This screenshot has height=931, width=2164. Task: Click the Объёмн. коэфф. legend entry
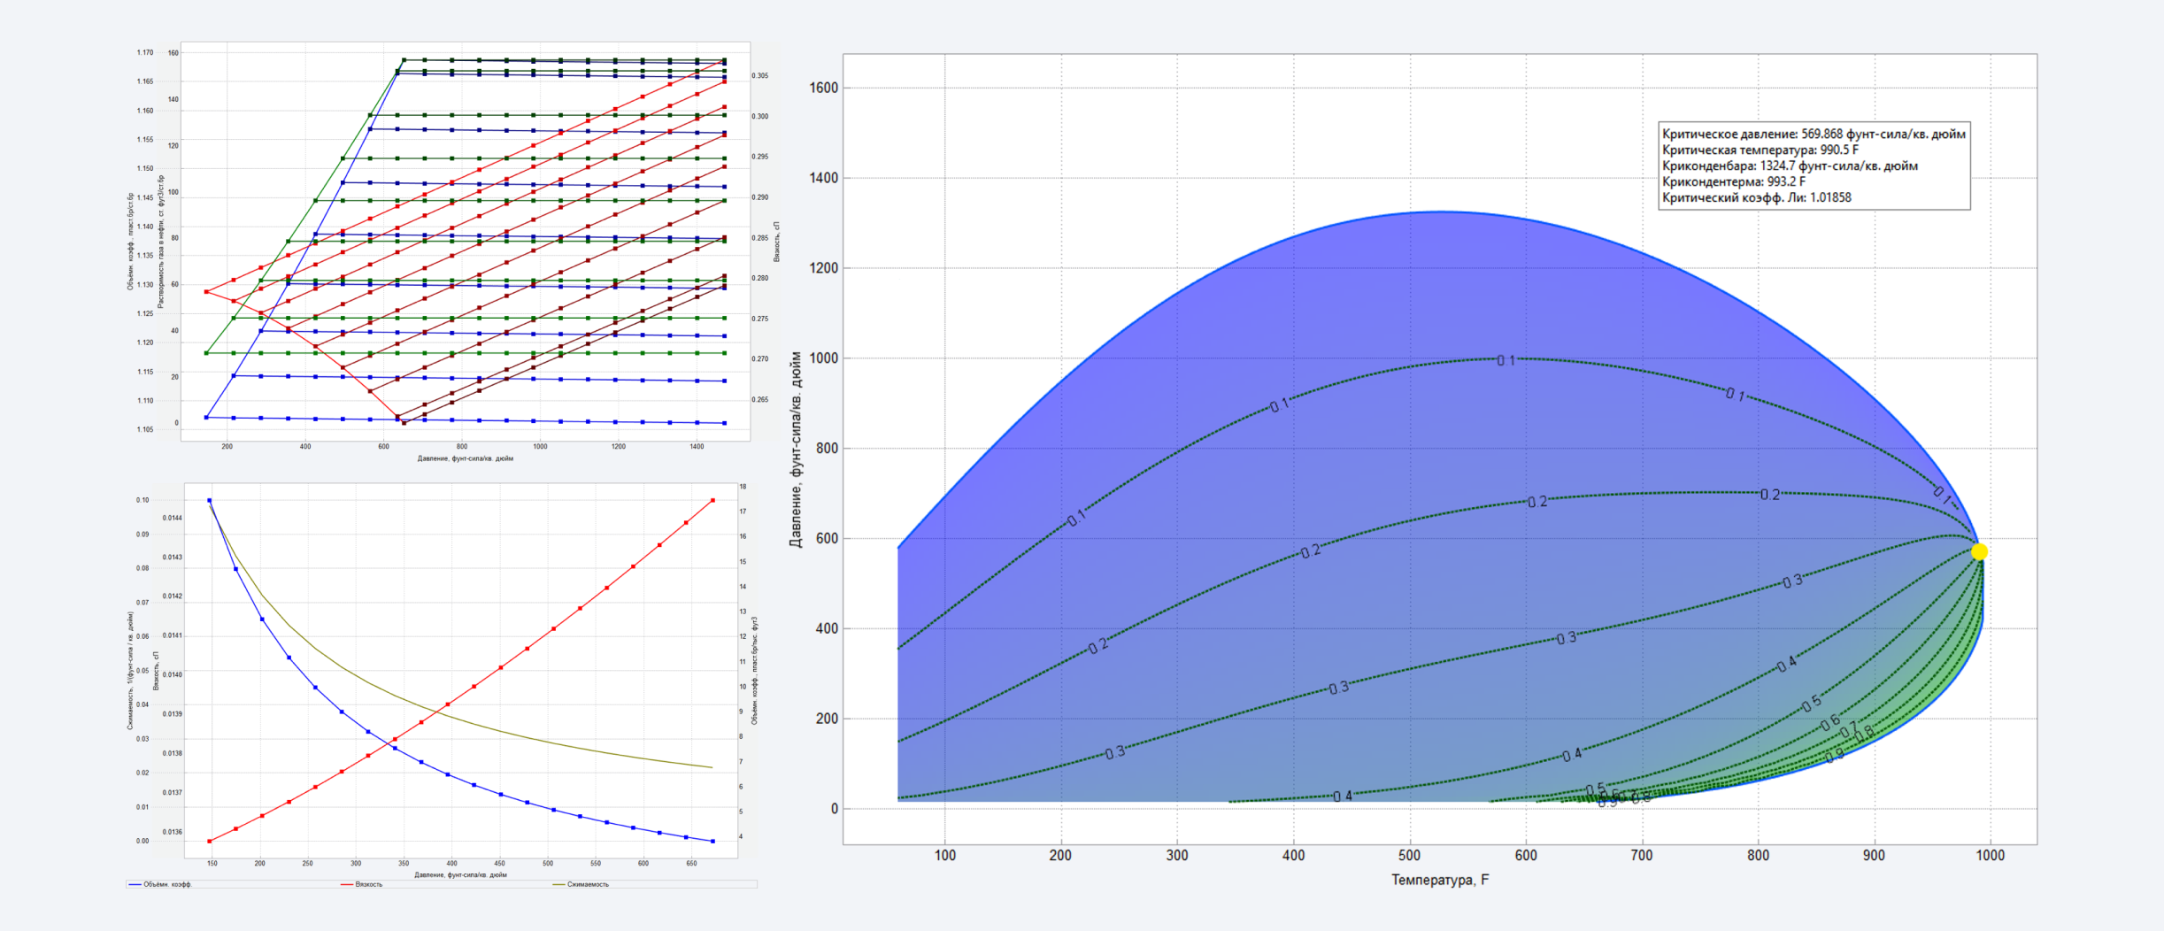click(160, 884)
